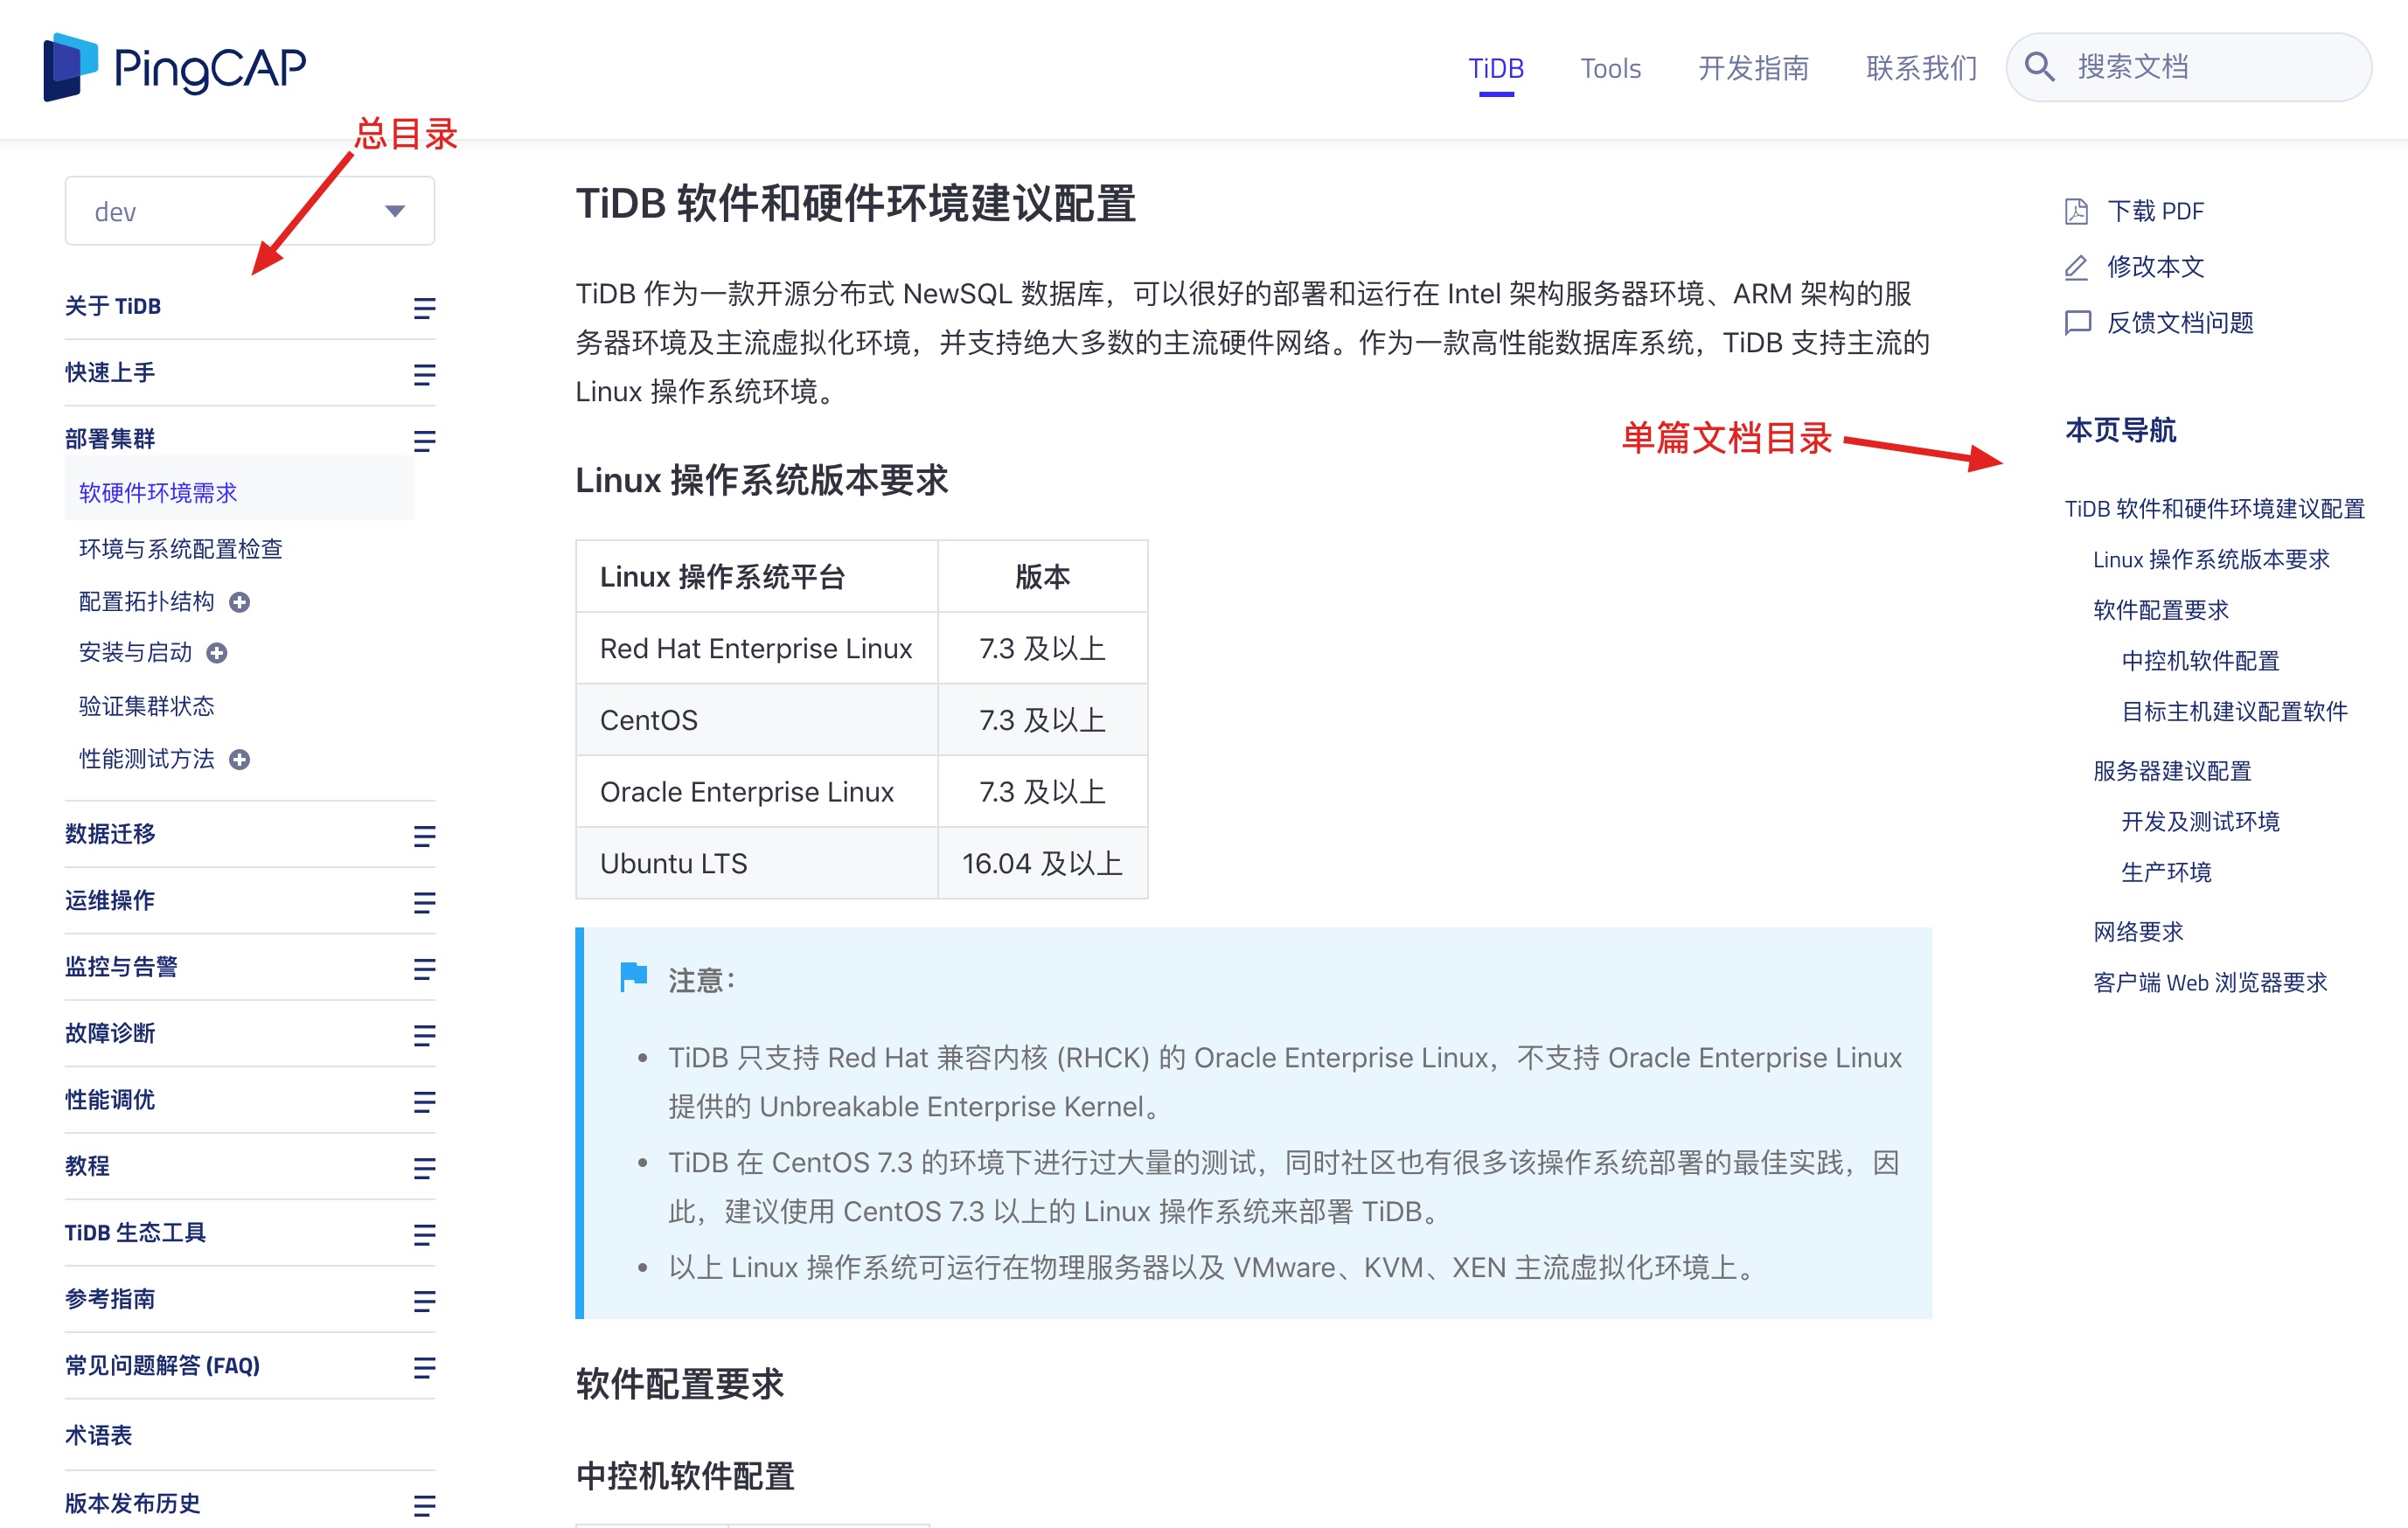Open 环境与系统配置检查 in sidebar
This screenshot has width=2408, height=1528.
coord(180,549)
